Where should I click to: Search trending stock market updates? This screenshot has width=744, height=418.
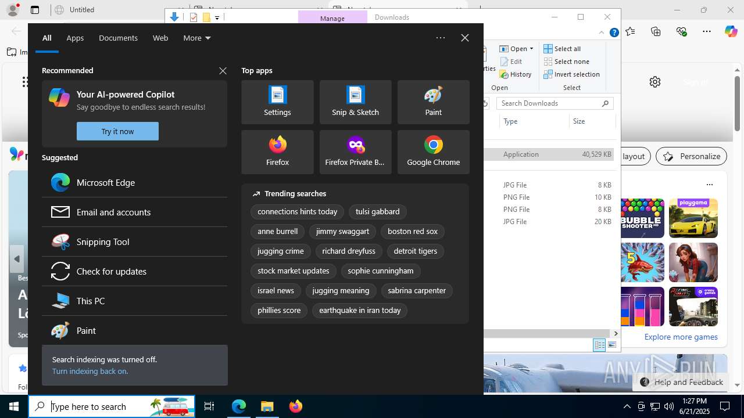click(293, 271)
